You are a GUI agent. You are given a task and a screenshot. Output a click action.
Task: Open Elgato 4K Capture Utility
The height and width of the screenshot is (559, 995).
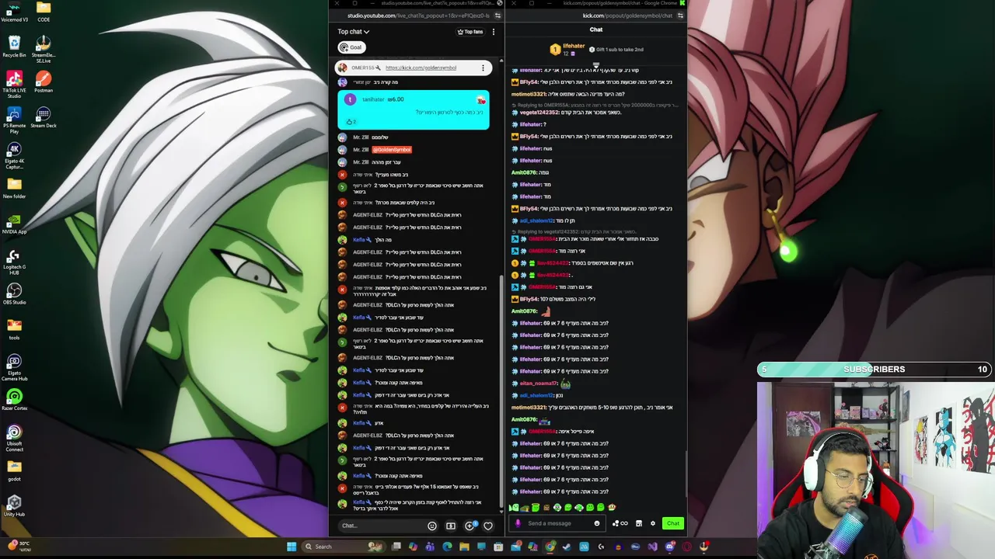[14, 154]
